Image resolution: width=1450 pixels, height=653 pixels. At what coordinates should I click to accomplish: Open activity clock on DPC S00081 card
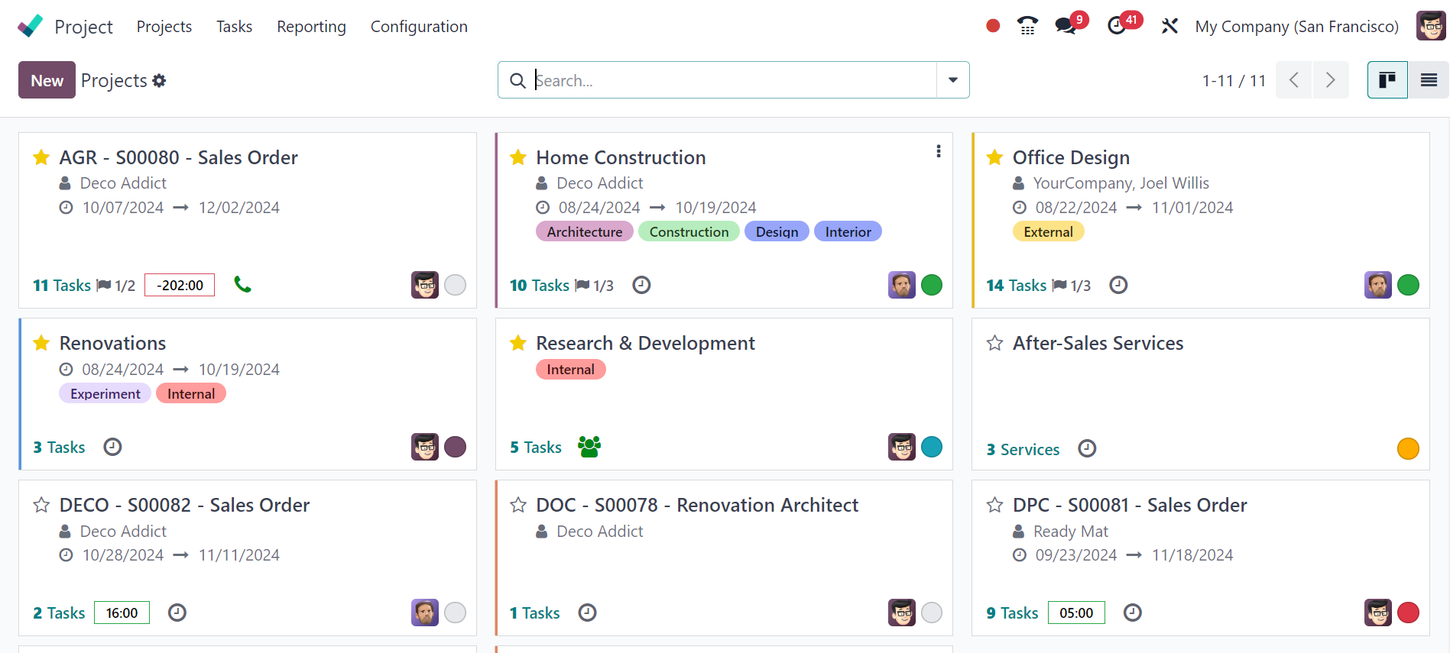tap(1133, 613)
